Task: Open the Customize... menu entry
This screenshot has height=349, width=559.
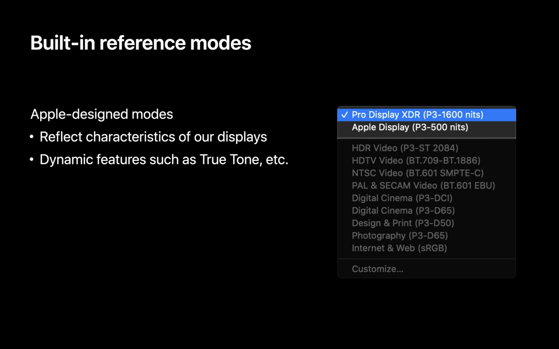Action: point(427,269)
